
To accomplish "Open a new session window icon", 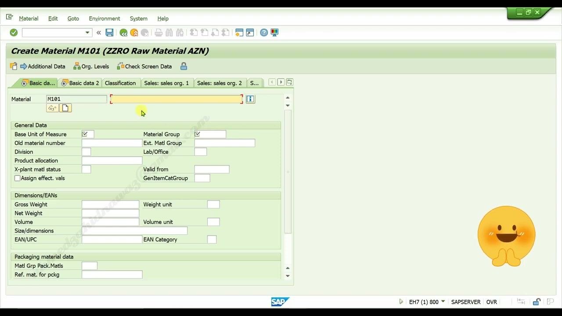I will pyautogui.click(x=239, y=32).
